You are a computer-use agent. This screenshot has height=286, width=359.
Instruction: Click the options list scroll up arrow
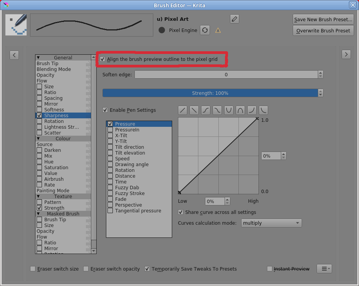(x=94, y=57)
